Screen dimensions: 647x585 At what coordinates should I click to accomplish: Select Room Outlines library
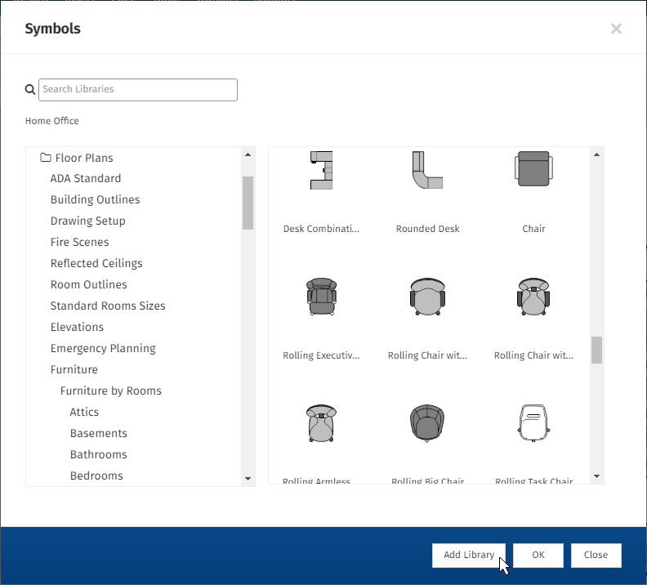[x=89, y=284]
